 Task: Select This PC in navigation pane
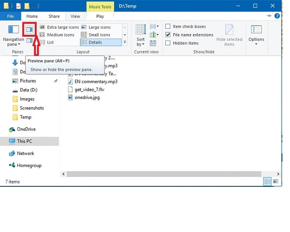pyautogui.click(x=29, y=142)
